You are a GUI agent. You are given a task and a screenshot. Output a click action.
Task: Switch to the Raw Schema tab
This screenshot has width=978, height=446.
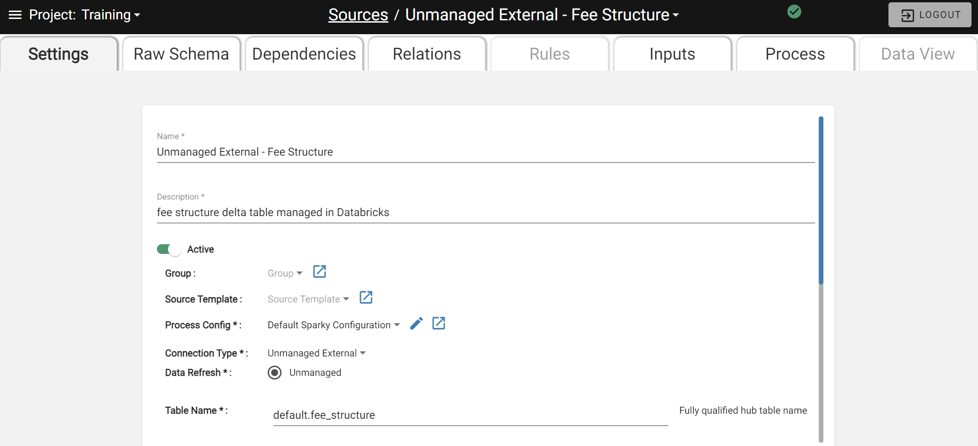[181, 54]
